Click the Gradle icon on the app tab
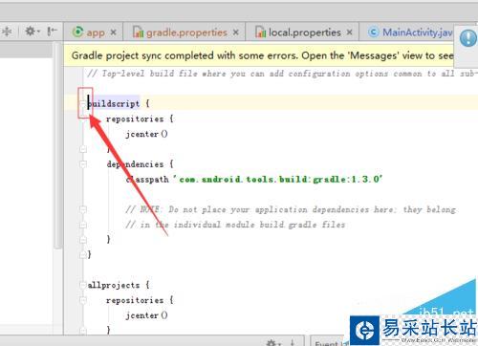The height and width of the screenshot is (346, 478). tap(77, 32)
